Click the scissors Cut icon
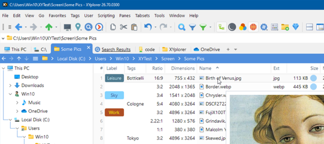 (x=123, y=27)
